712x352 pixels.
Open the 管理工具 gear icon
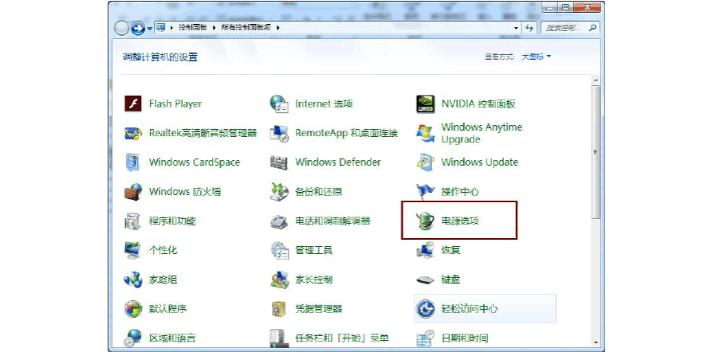pos(279,250)
